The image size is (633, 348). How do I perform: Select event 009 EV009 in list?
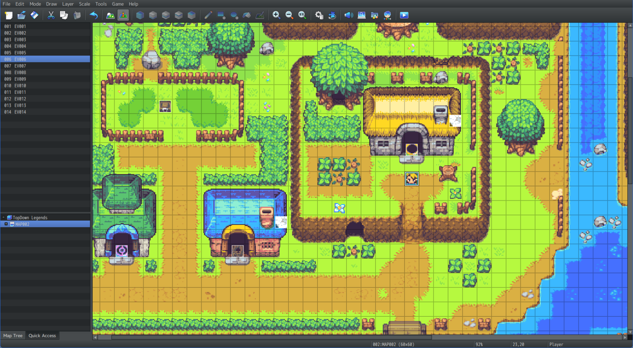pyautogui.click(x=45, y=79)
